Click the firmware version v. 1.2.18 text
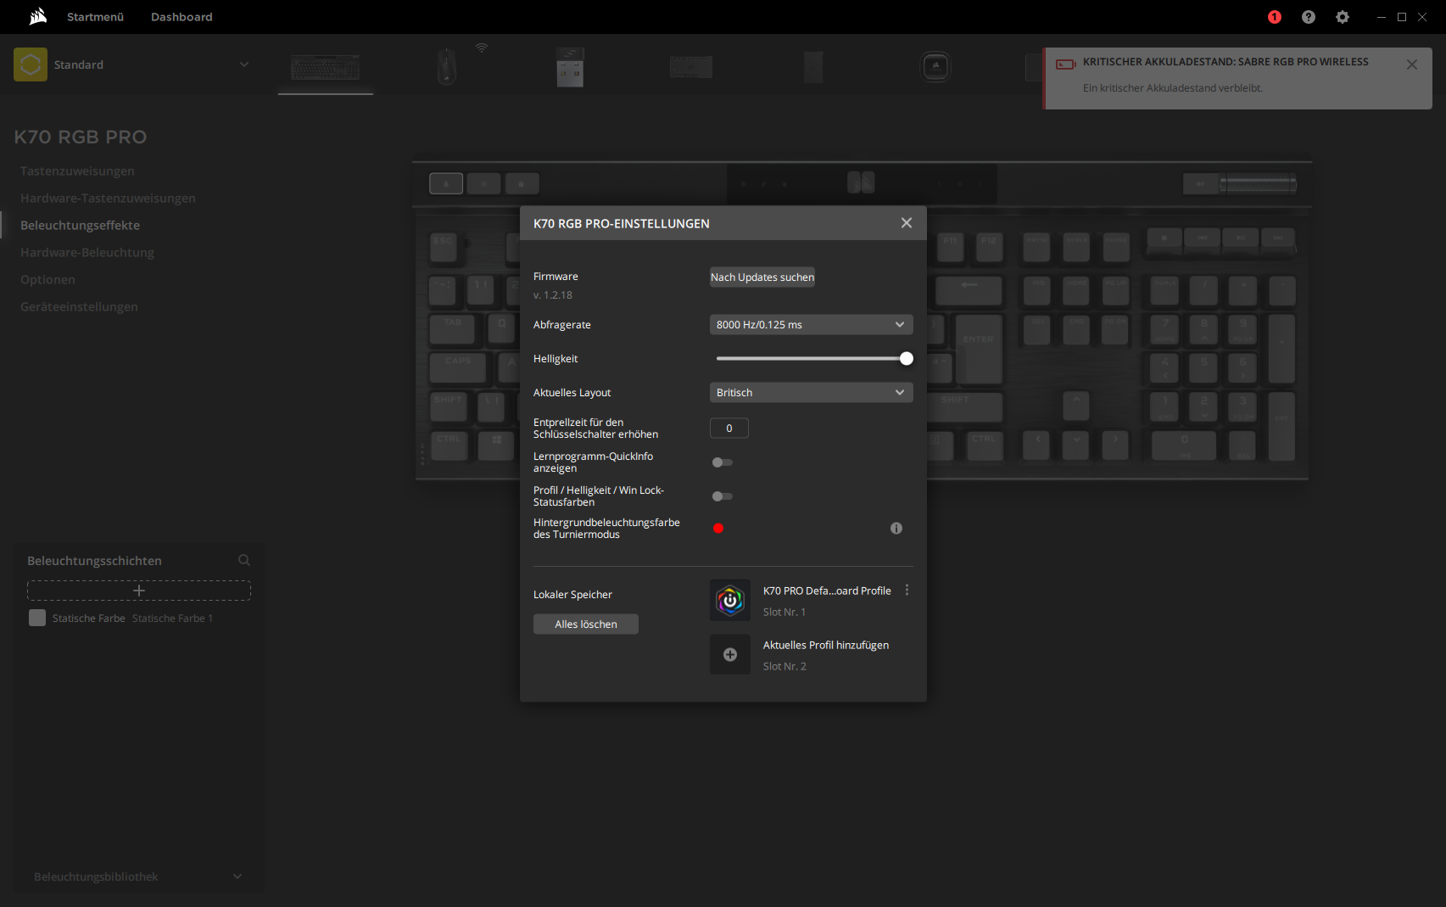The width and height of the screenshot is (1446, 907). 553,295
